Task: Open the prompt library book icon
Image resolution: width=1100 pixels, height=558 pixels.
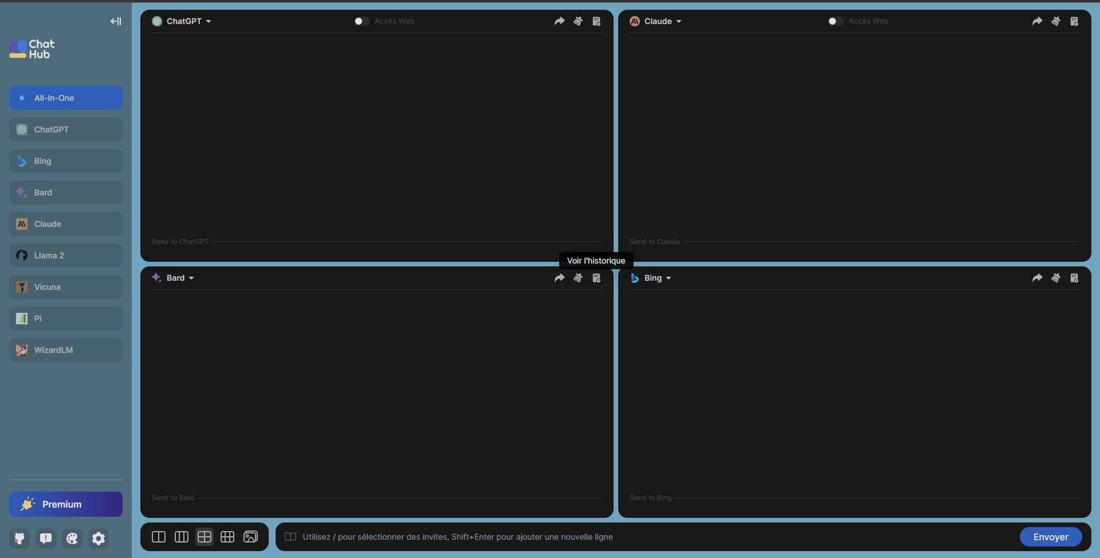Action: click(290, 537)
